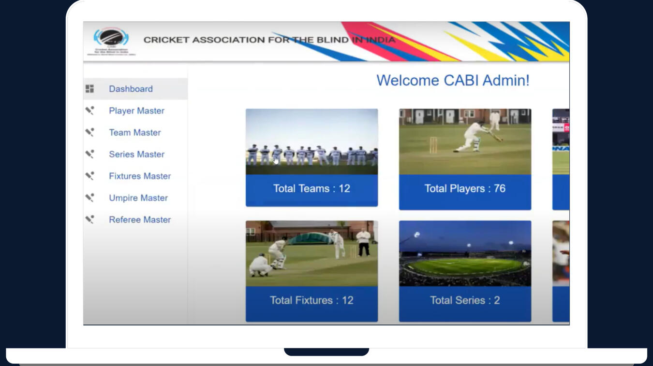653x366 pixels.
Task: Select the Referee Master link
Action: (139, 219)
